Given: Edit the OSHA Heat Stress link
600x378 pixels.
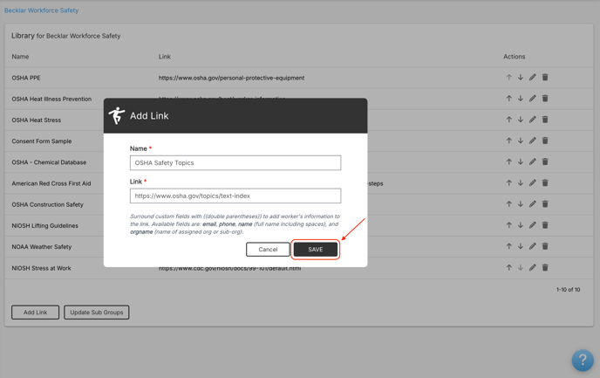Looking at the screenshot, I should [x=533, y=120].
